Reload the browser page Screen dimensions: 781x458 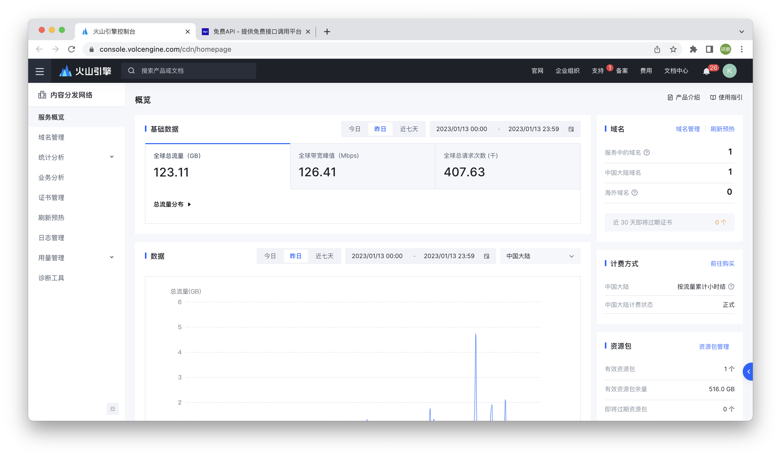click(72, 49)
